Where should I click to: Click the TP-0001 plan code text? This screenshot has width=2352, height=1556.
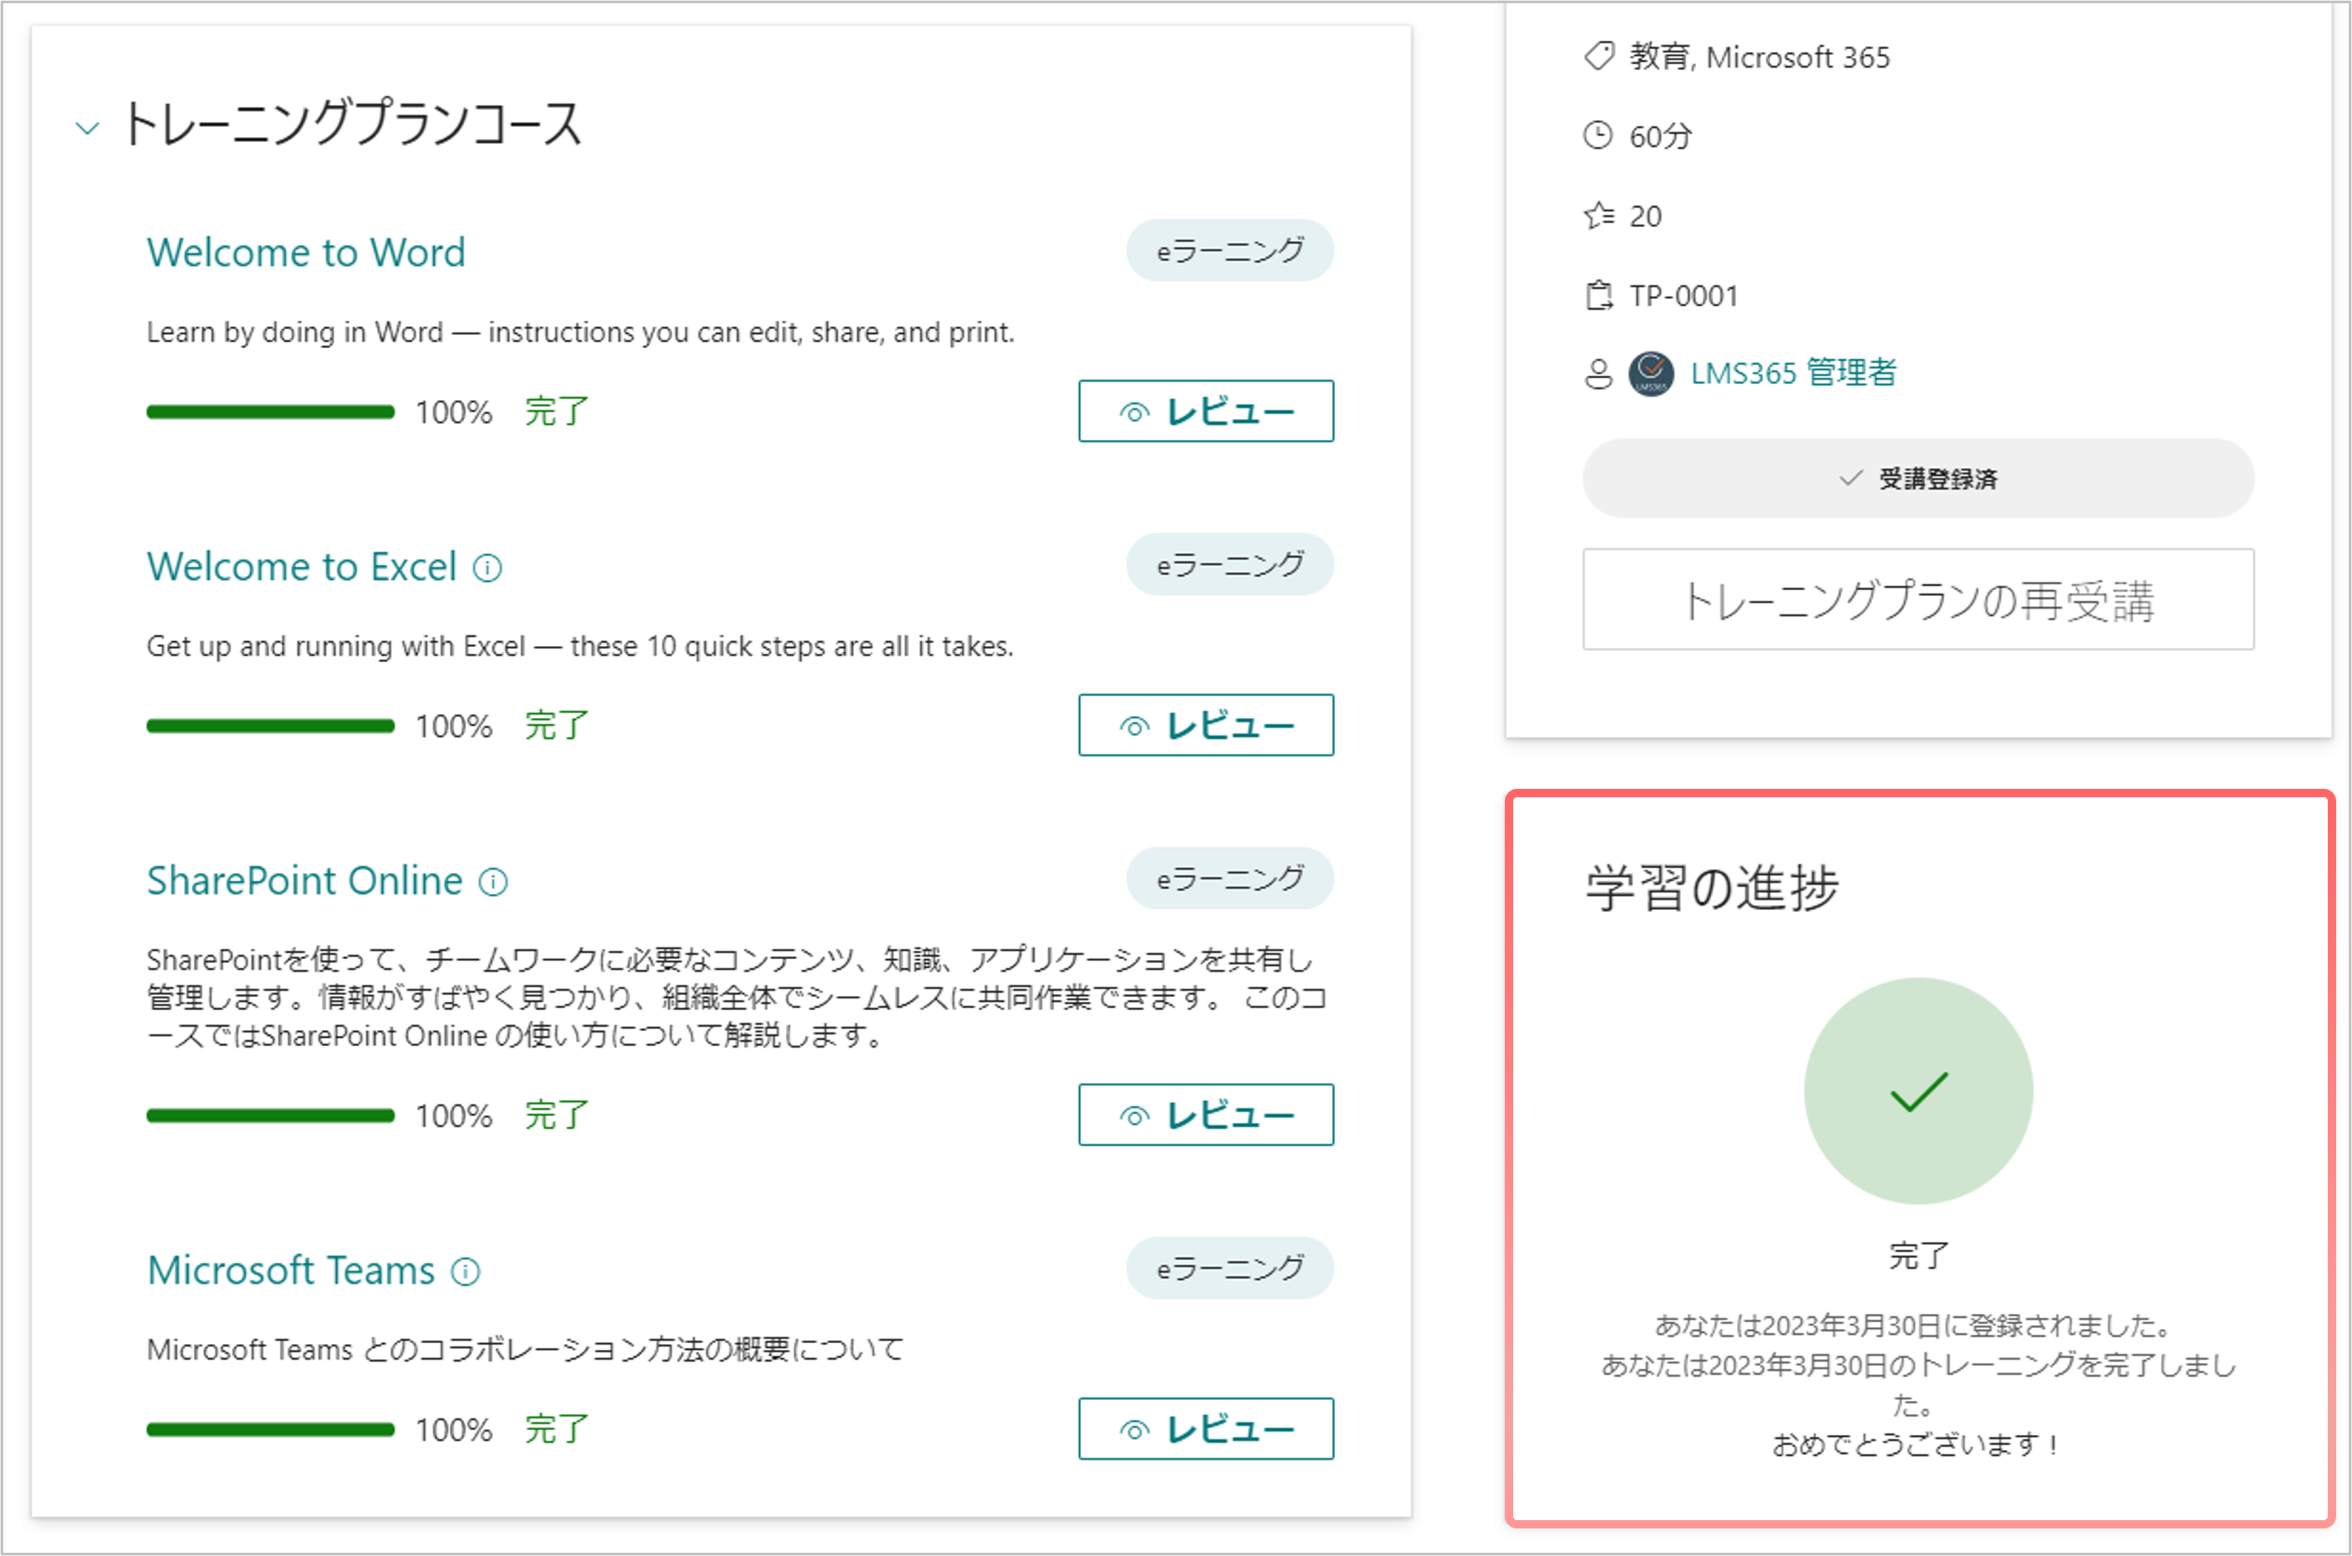coord(1683,296)
